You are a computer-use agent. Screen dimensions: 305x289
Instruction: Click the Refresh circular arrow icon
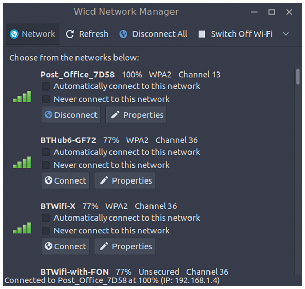click(70, 34)
